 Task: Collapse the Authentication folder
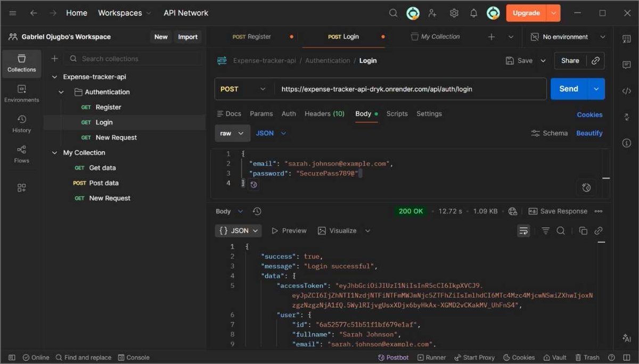click(61, 92)
